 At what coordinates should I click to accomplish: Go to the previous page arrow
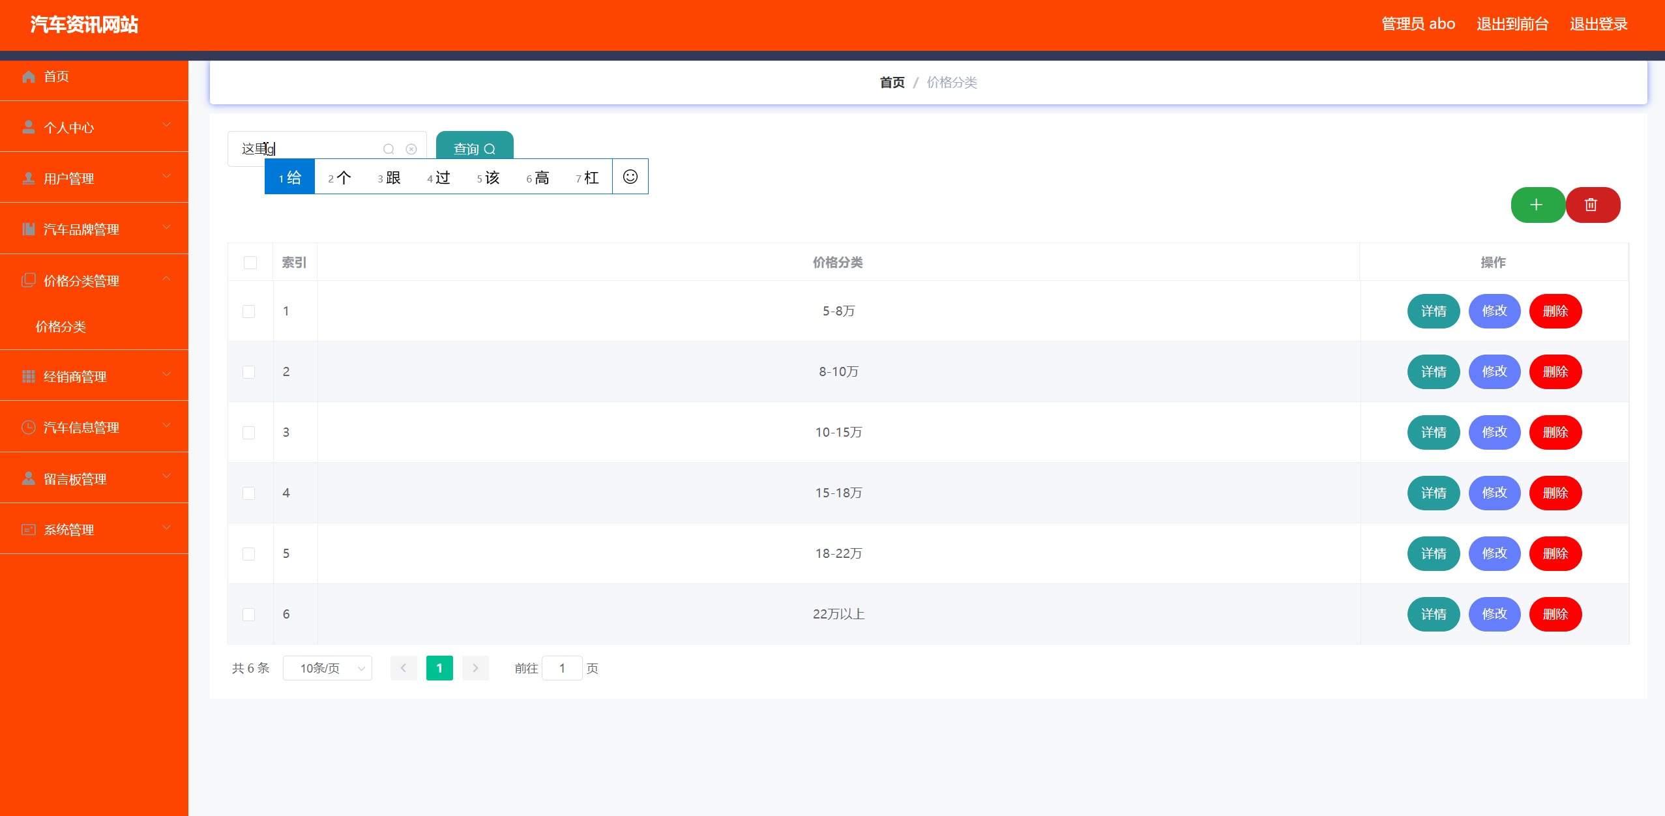click(404, 668)
